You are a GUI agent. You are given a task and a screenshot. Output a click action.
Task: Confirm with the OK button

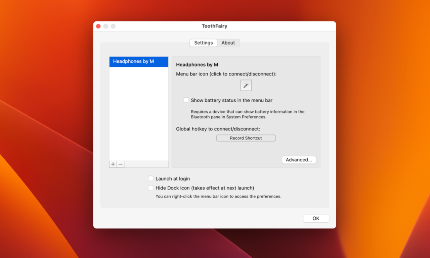(x=316, y=218)
